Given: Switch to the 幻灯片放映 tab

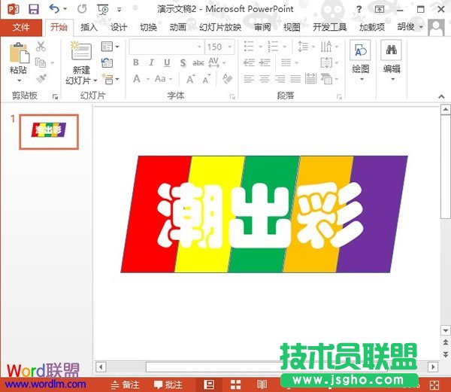Looking at the screenshot, I should 220,27.
